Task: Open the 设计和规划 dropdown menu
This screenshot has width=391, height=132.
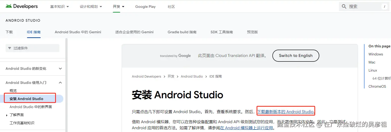Action: (x=91, y=7)
